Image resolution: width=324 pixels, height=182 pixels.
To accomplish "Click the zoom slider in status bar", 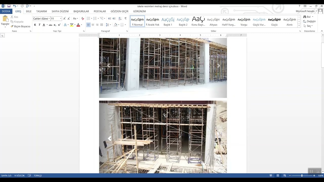I will pyautogui.click(x=302, y=175).
